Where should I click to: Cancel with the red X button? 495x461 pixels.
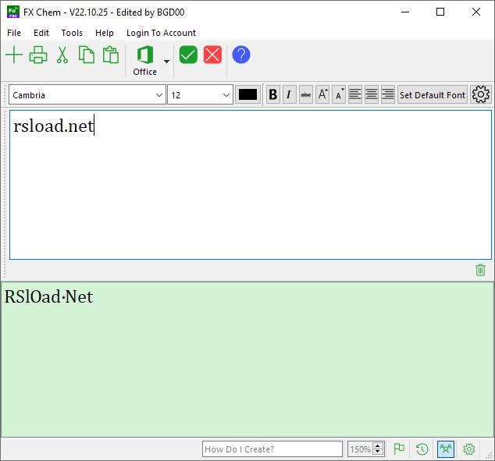click(212, 55)
